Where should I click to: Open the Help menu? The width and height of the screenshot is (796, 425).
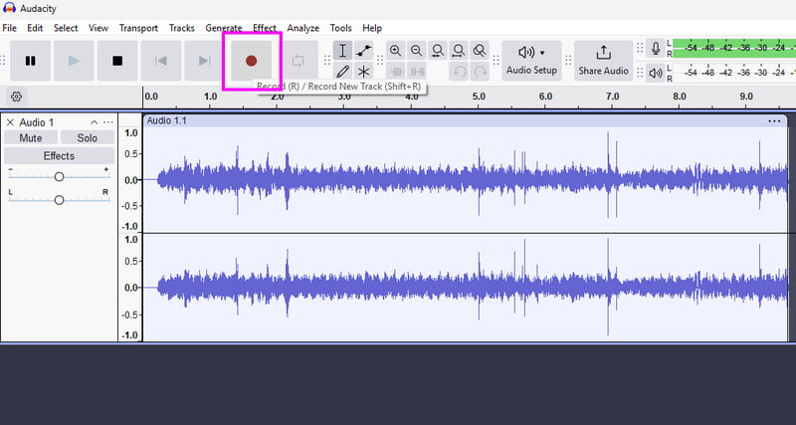372,28
